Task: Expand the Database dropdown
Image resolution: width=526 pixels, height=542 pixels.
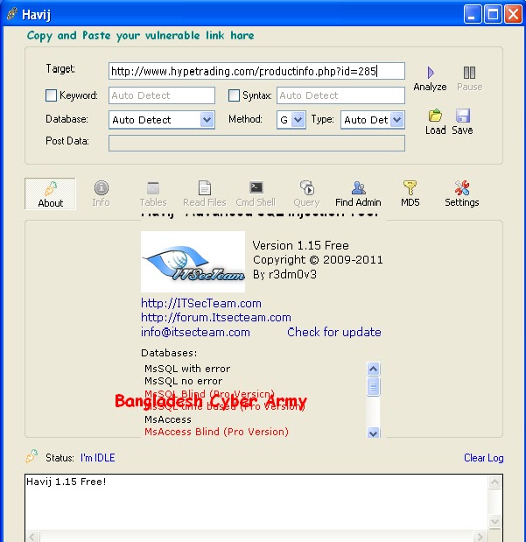Action: (x=207, y=120)
